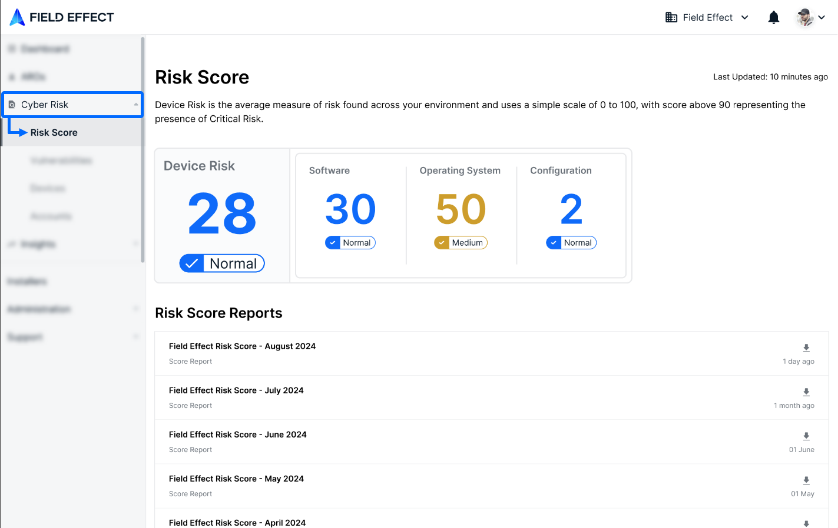Image resolution: width=838 pixels, height=528 pixels.
Task: Click the user profile avatar
Action: (804, 18)
